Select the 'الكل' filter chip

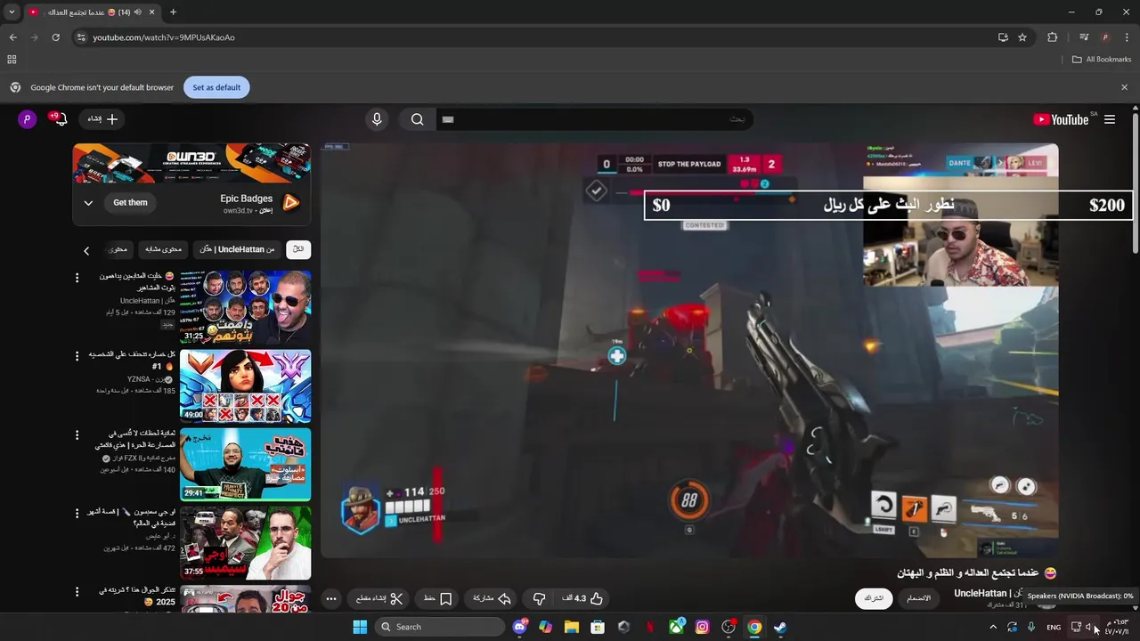tap(298, 249)
